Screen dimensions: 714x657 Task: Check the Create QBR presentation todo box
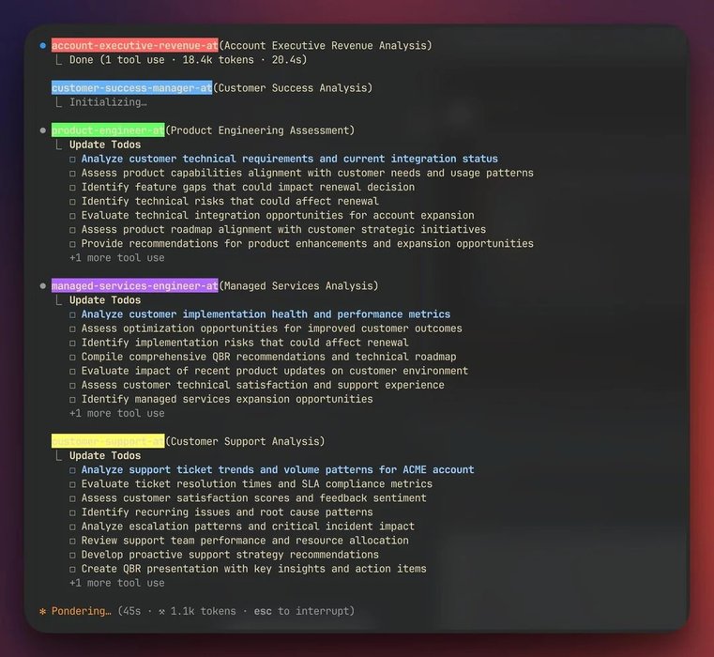[x=72, y=569]
